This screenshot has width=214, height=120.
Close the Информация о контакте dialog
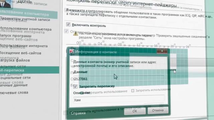pos(162,51)
